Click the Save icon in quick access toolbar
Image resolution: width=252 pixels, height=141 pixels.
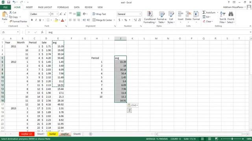[9, 2]
